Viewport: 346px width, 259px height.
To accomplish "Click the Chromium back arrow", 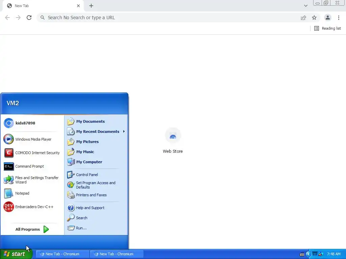I will click(x=7, y=18).
